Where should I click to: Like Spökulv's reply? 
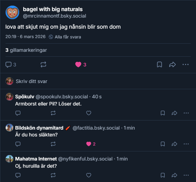click(x=88, y=113)
